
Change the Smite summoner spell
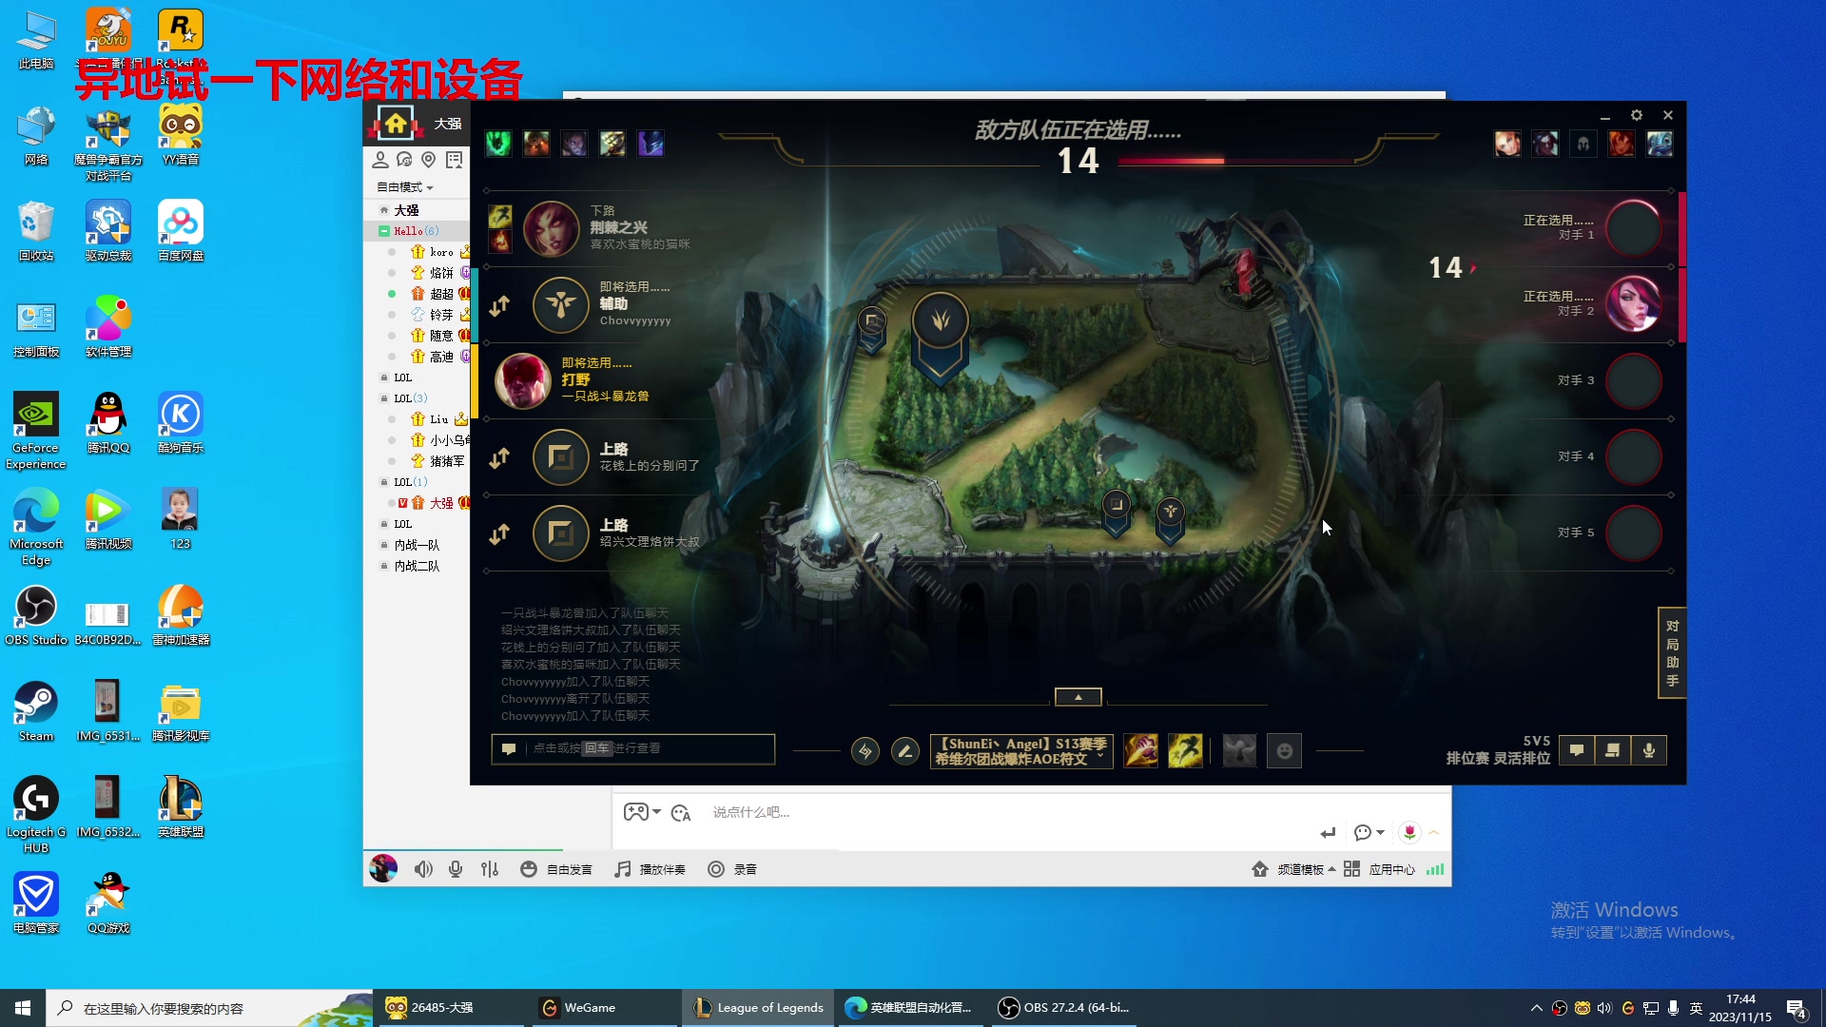click(x=1141, y=751)
